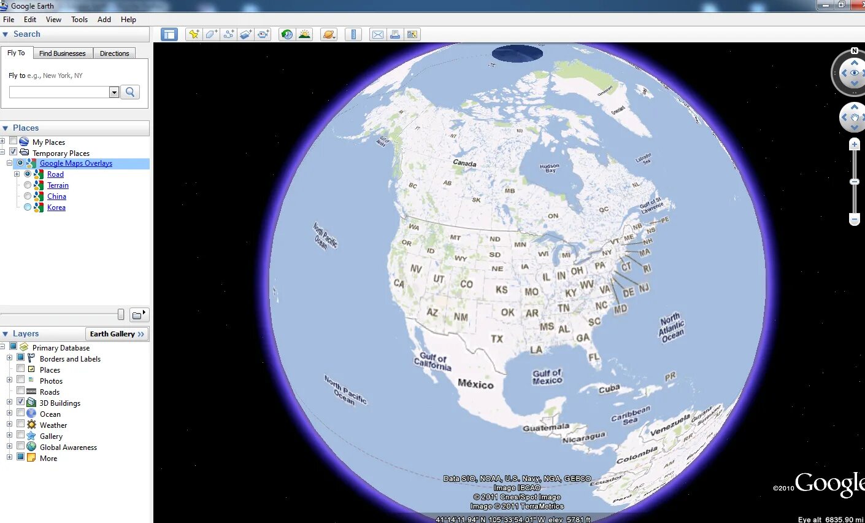This screenshot has width=865, height=523.
Task: Add a polygon using the toolbar icon
Action: tap(212, 34)
